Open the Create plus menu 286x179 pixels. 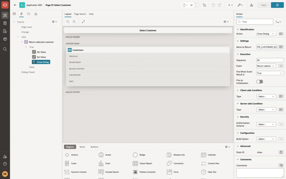pos(230,5)
